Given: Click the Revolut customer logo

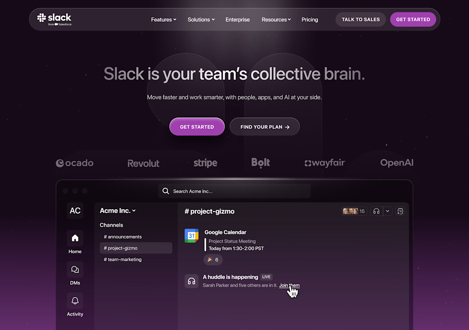Looking at the screenshot, I should pos(143,163).
